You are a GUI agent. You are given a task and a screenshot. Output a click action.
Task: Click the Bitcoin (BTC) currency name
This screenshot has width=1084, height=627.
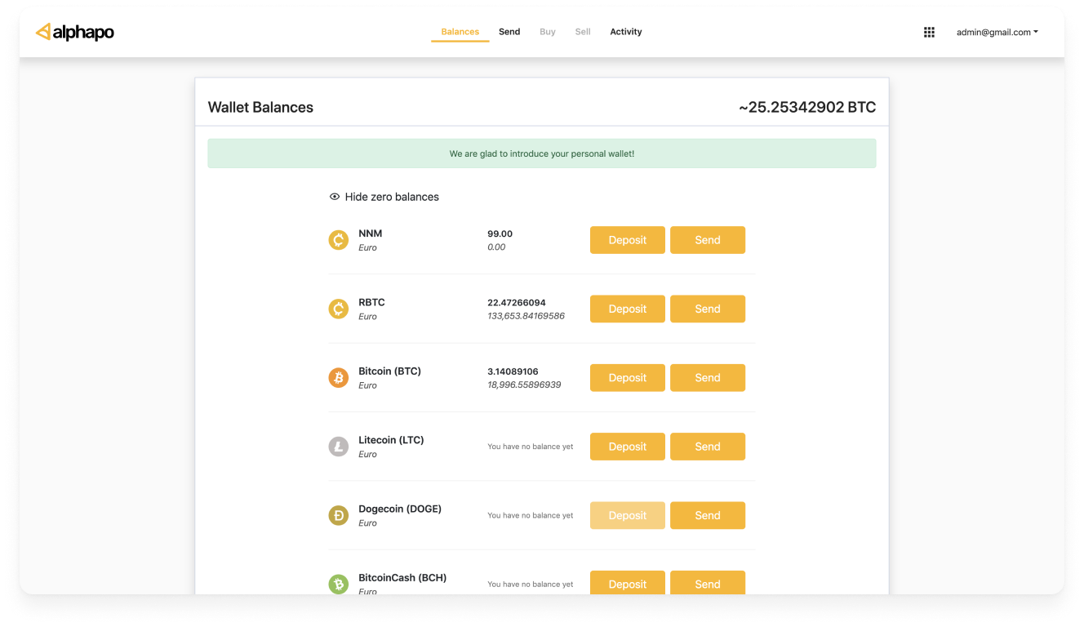(390, 371)
